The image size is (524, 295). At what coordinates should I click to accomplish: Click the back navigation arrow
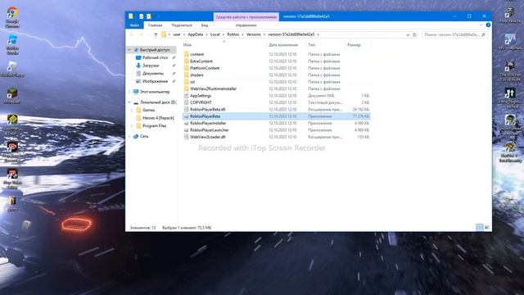pyautogui.click(x=131, y=34)
